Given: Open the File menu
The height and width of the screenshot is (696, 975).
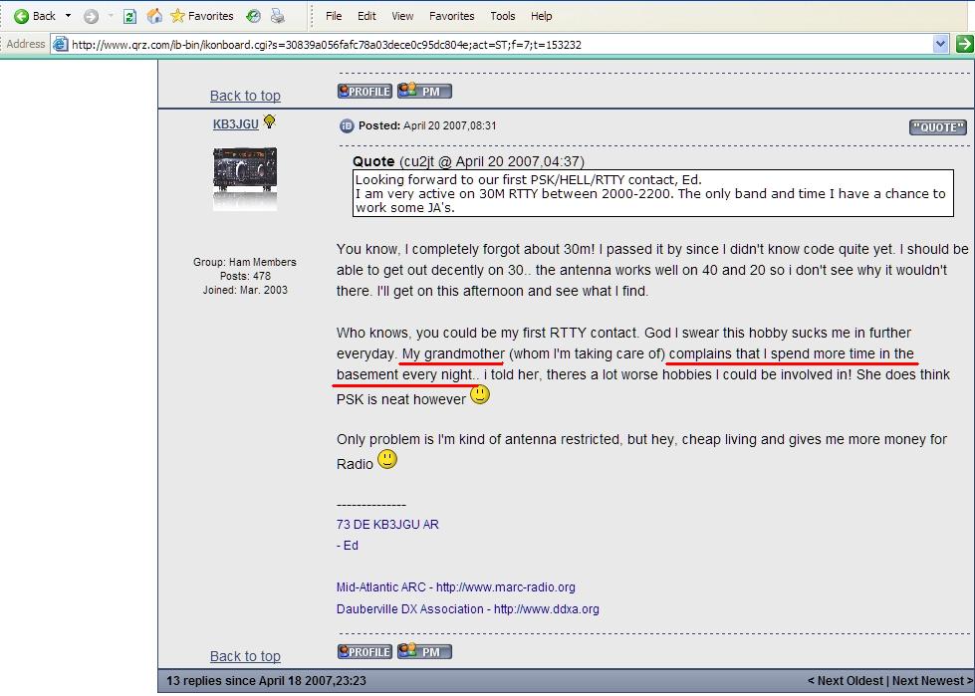Looking at the screenshot, I should (334, 16).
